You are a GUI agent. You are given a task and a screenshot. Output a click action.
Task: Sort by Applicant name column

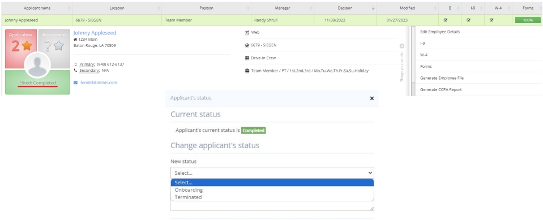coord(37,8)
